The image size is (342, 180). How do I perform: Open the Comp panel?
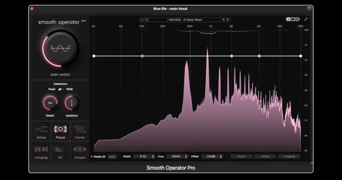(80, 132)
